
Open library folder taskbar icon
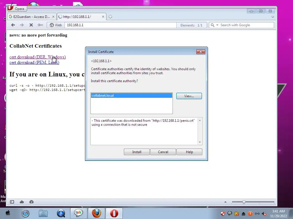[43, 213]
